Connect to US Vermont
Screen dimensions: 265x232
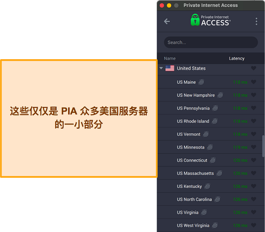coord(211,134)
